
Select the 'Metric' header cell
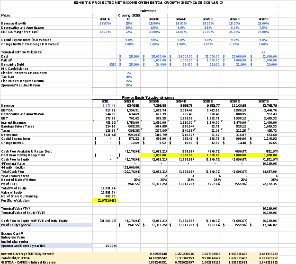(x=6, y=15)
